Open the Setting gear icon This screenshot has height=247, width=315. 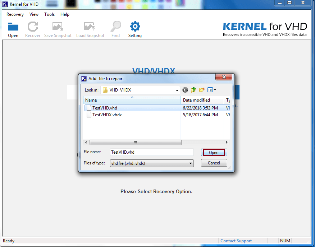135,26
